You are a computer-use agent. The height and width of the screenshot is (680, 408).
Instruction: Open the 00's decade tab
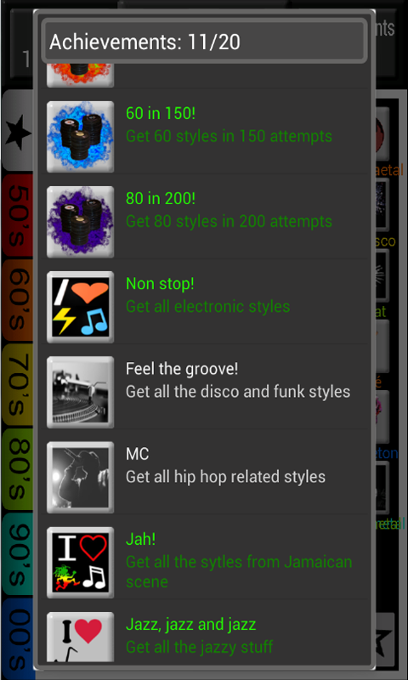pyautogui.click(x=17, y=638)
